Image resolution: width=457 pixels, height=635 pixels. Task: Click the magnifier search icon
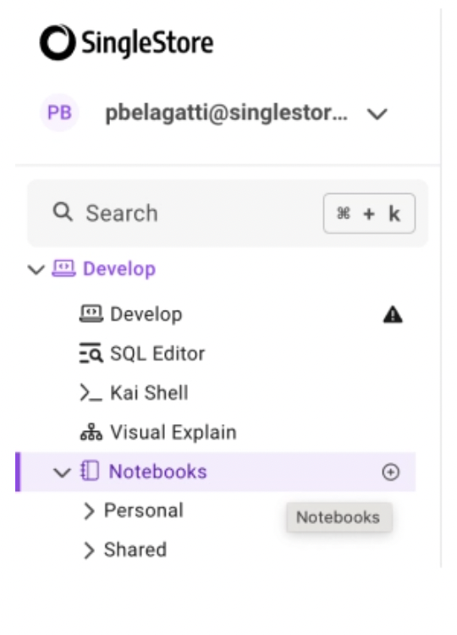click(63, 213)
